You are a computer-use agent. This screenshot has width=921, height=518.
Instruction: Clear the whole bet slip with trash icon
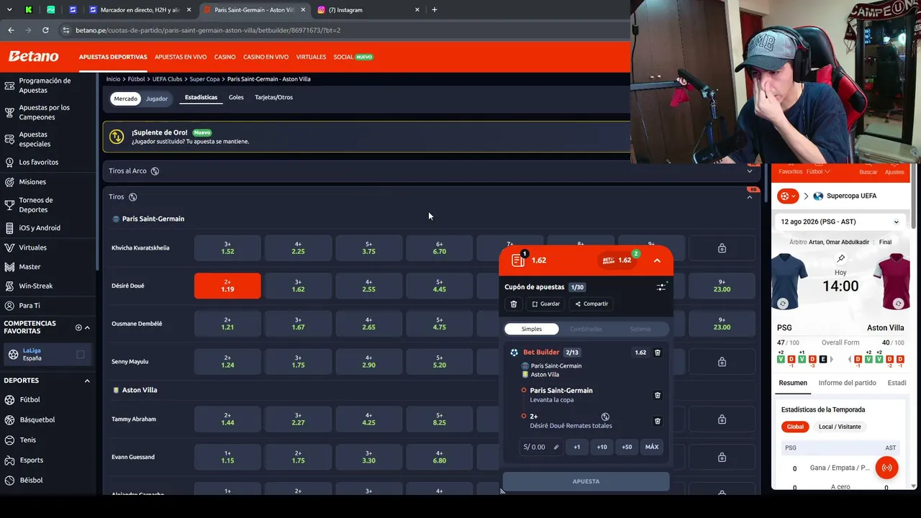point(514,304)
